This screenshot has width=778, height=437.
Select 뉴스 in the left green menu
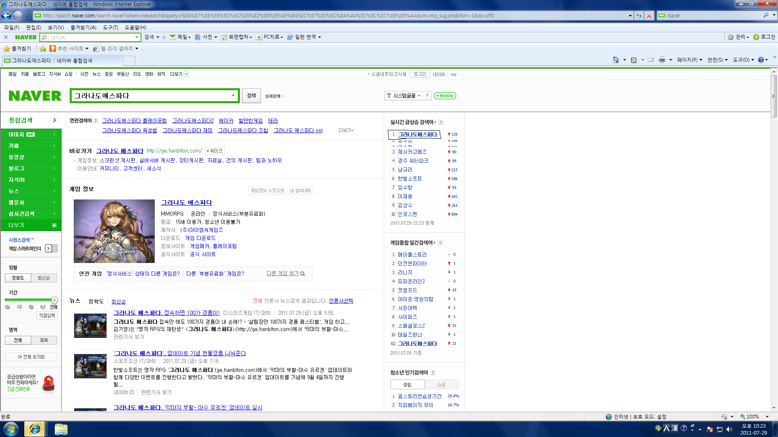31,191
